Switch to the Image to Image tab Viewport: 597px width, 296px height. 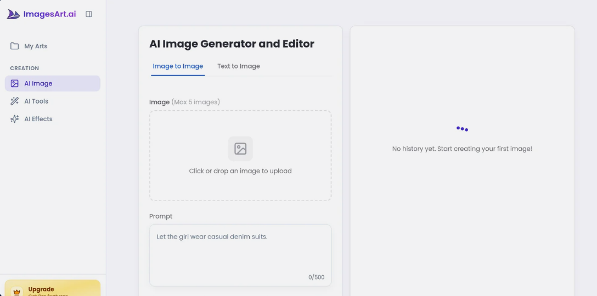[x=178, y=66]
